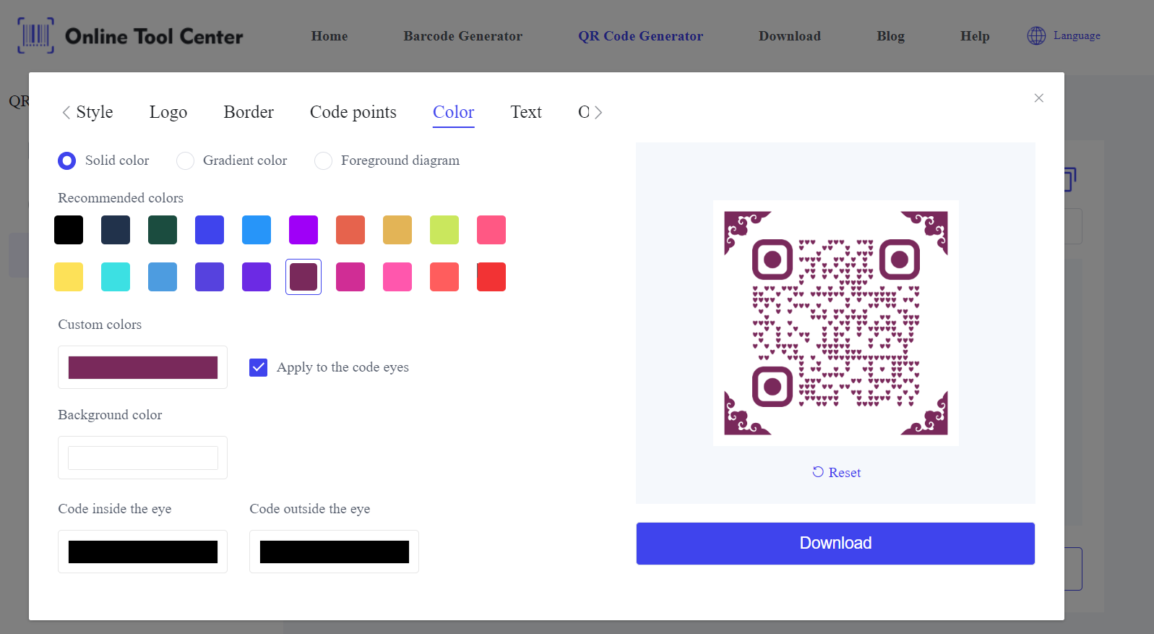Click the QR code preview image
This screenshot has width=1154, height=634.
[x=836, y=323]
